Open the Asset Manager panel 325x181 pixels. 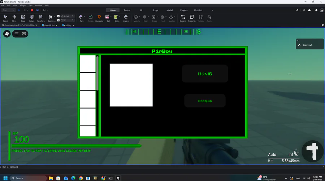209,18
